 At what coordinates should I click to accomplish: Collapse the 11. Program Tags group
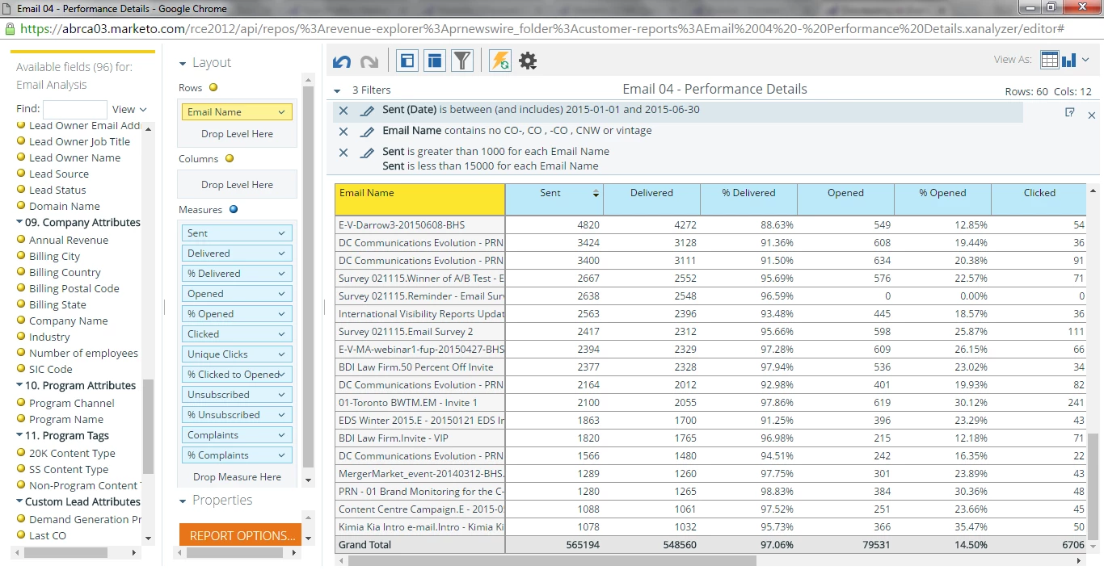[x=19, y=436]
